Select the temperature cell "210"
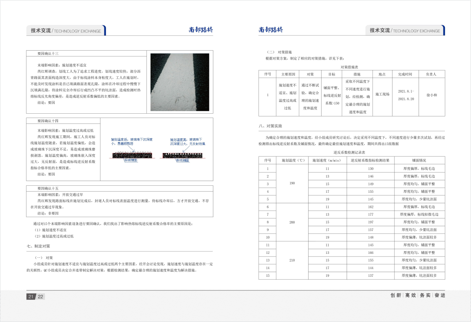Screen dimensions: 471x322 [292, 260]
